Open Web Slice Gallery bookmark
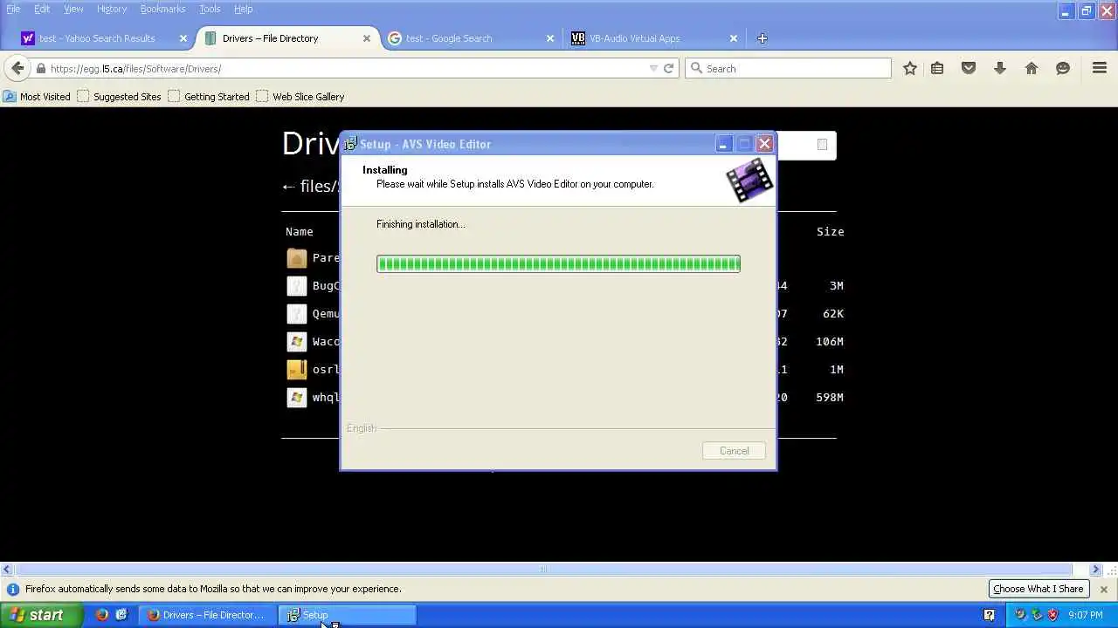 [x=300, y=97]
